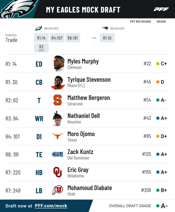Click the R2 2024 pick chip
Viewport: 175px width, 212px height.
[x=41, y=48]
